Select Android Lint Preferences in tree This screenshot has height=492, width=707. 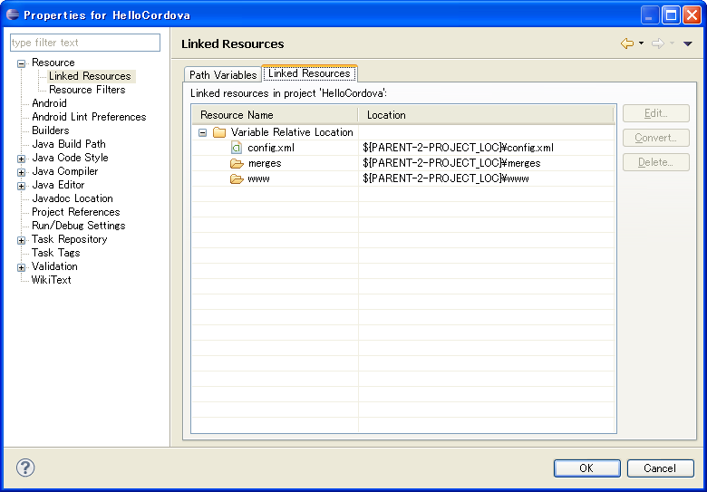89,117
